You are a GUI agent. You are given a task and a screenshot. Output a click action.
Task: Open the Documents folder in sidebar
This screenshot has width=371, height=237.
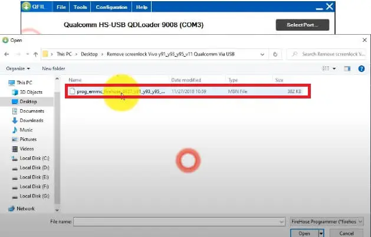[x=31, y=111]
